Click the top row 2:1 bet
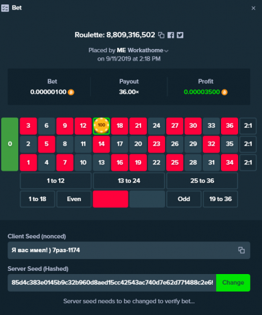Viewport: 262px width, 315px height. click(248, 126)
